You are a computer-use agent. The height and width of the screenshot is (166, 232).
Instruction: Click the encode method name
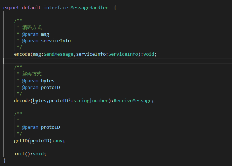pyautogui.click(x=22, y=54)
